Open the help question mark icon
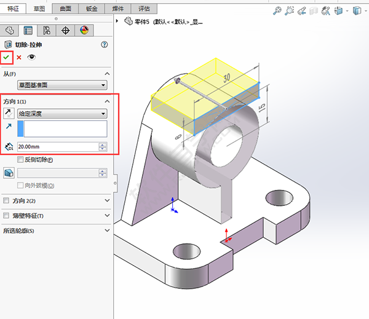Image resolution: width=369 pixels, height=319 pixels. pos(104,44)
